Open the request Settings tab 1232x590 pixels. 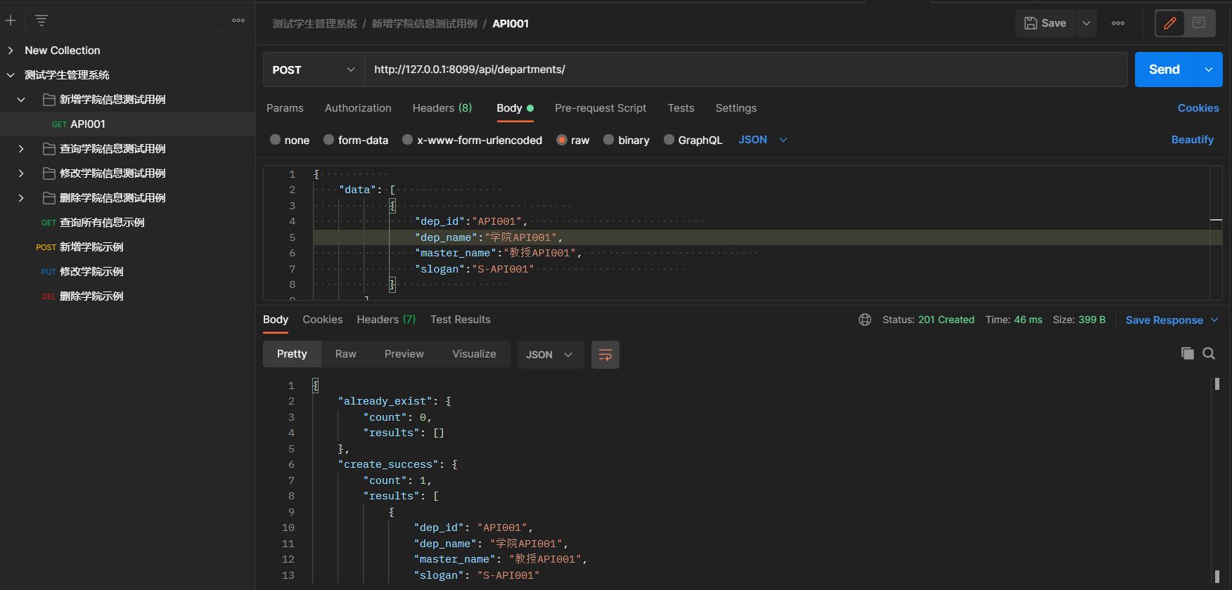point(736,108)
